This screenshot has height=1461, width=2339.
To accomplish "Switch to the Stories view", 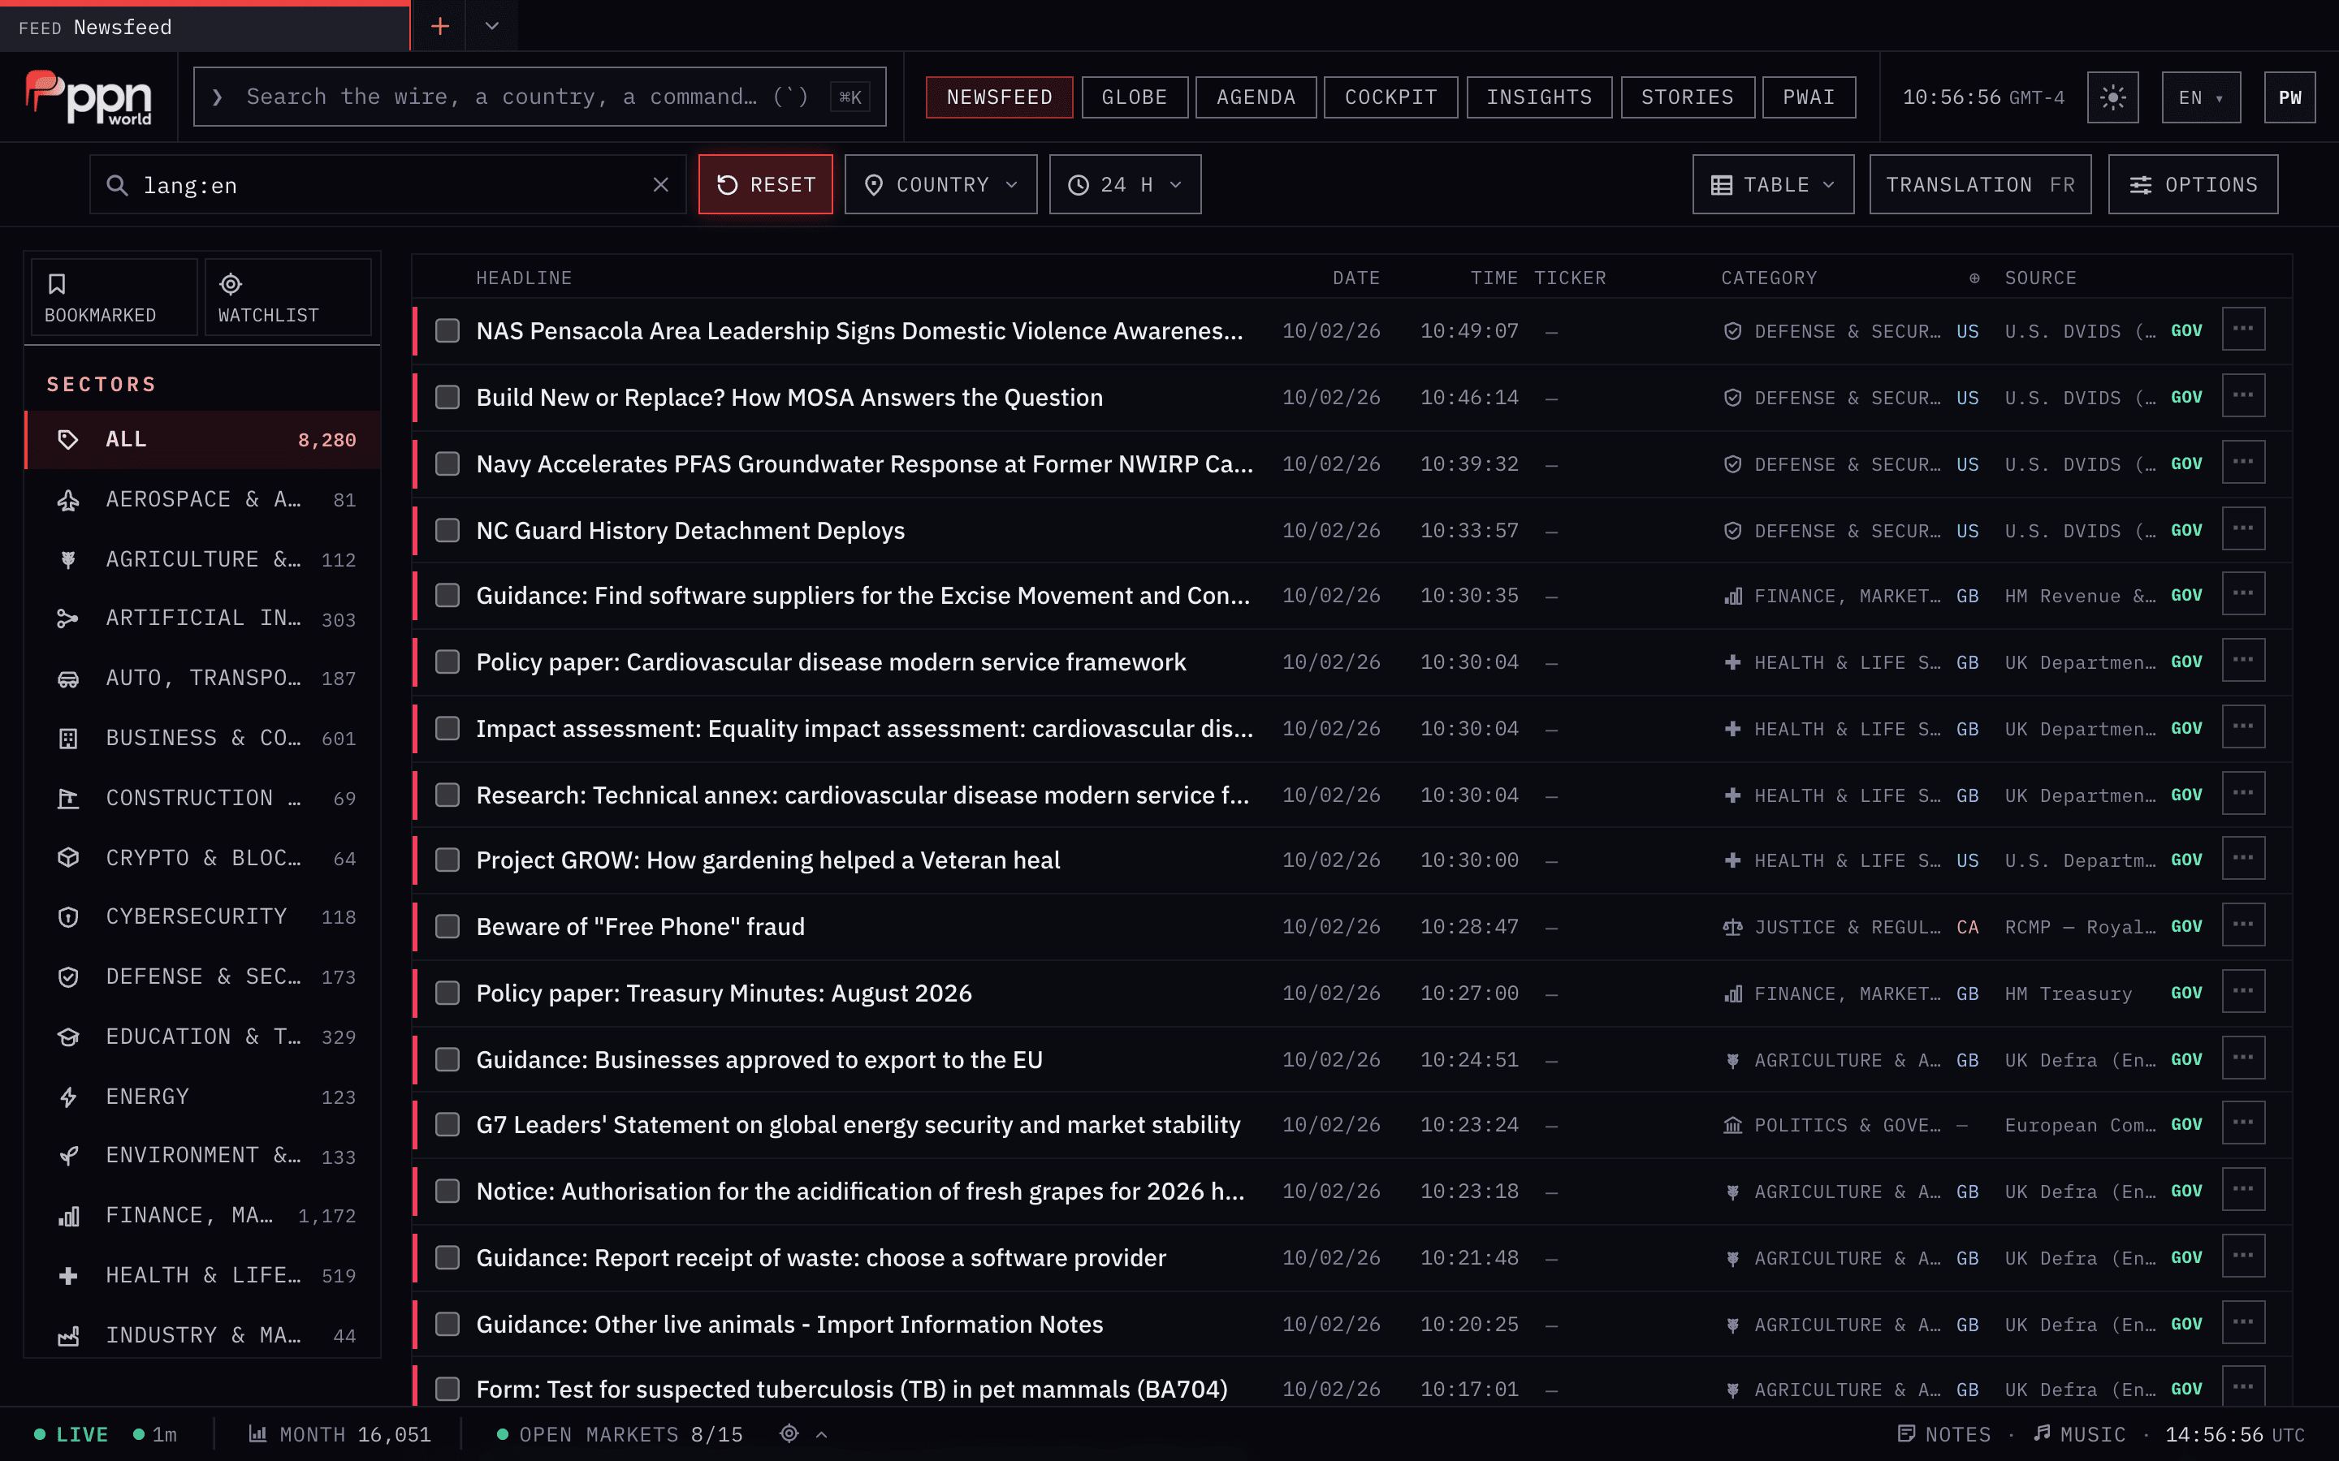I will click(1688, 97).
